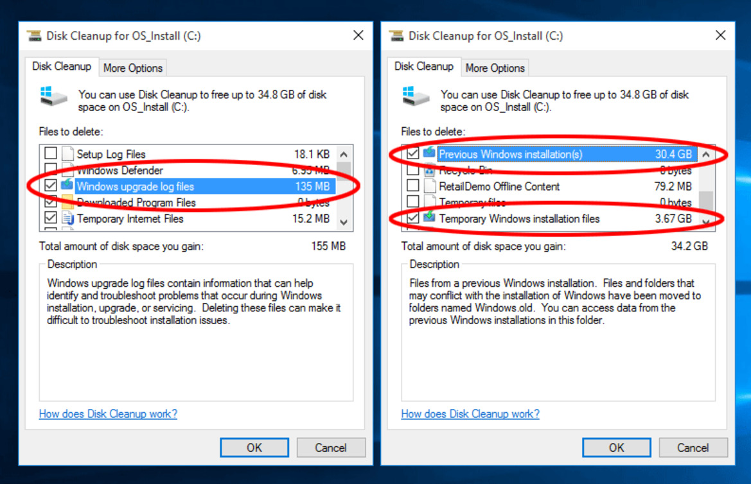Click the 15.2 MB size value
The image size is (751, 484).
click(x=312, y=219)
